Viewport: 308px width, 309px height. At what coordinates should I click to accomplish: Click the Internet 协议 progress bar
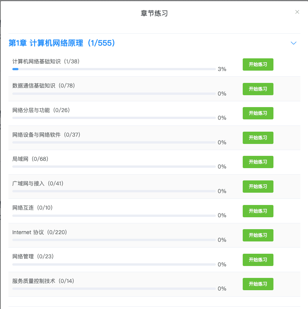[114, 240]
